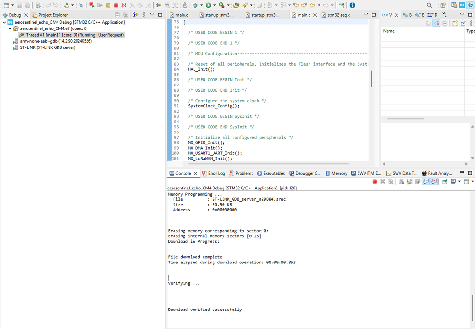Switch to the C/C++ perspective icon
The image size is (475, 329).
[454, 5]
